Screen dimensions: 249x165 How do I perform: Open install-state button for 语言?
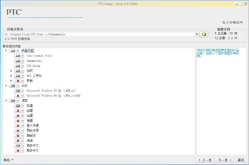click(14, 101)
